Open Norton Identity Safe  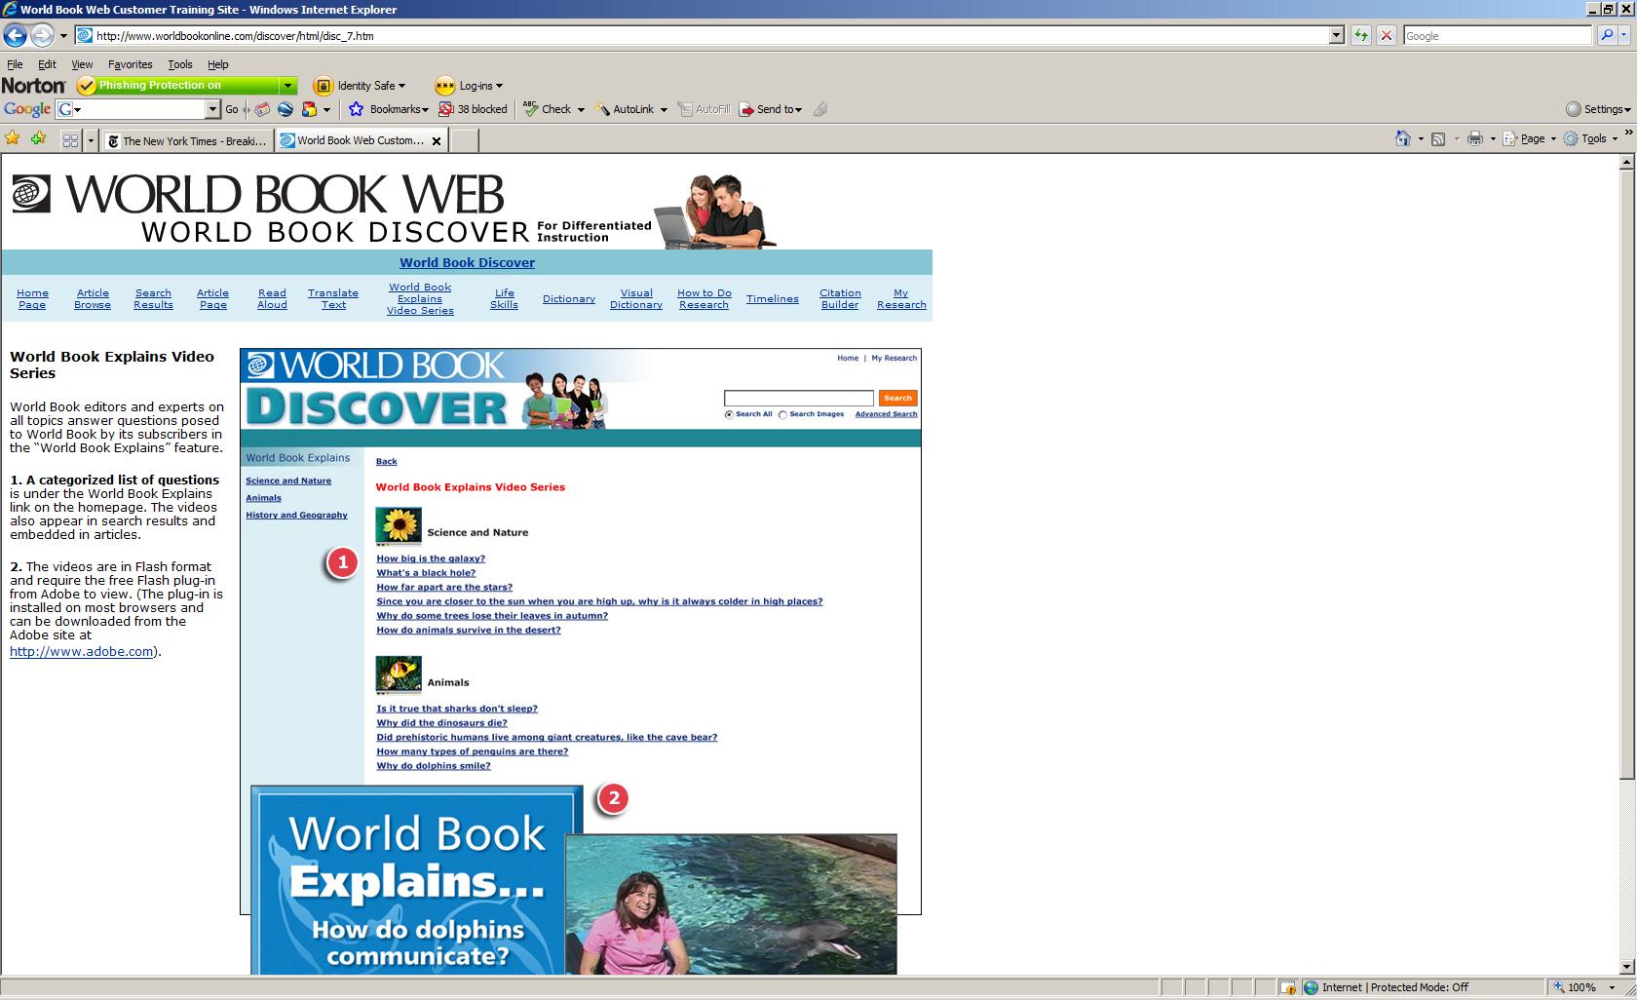[359, 86]
